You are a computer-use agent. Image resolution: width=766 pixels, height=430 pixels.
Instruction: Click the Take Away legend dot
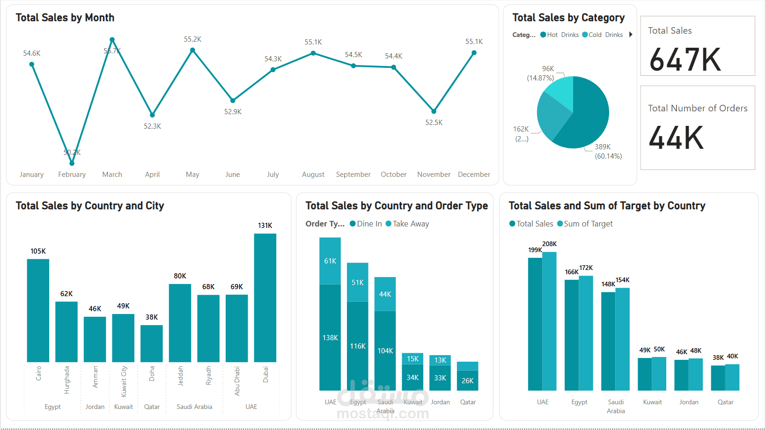coord(389,224)
